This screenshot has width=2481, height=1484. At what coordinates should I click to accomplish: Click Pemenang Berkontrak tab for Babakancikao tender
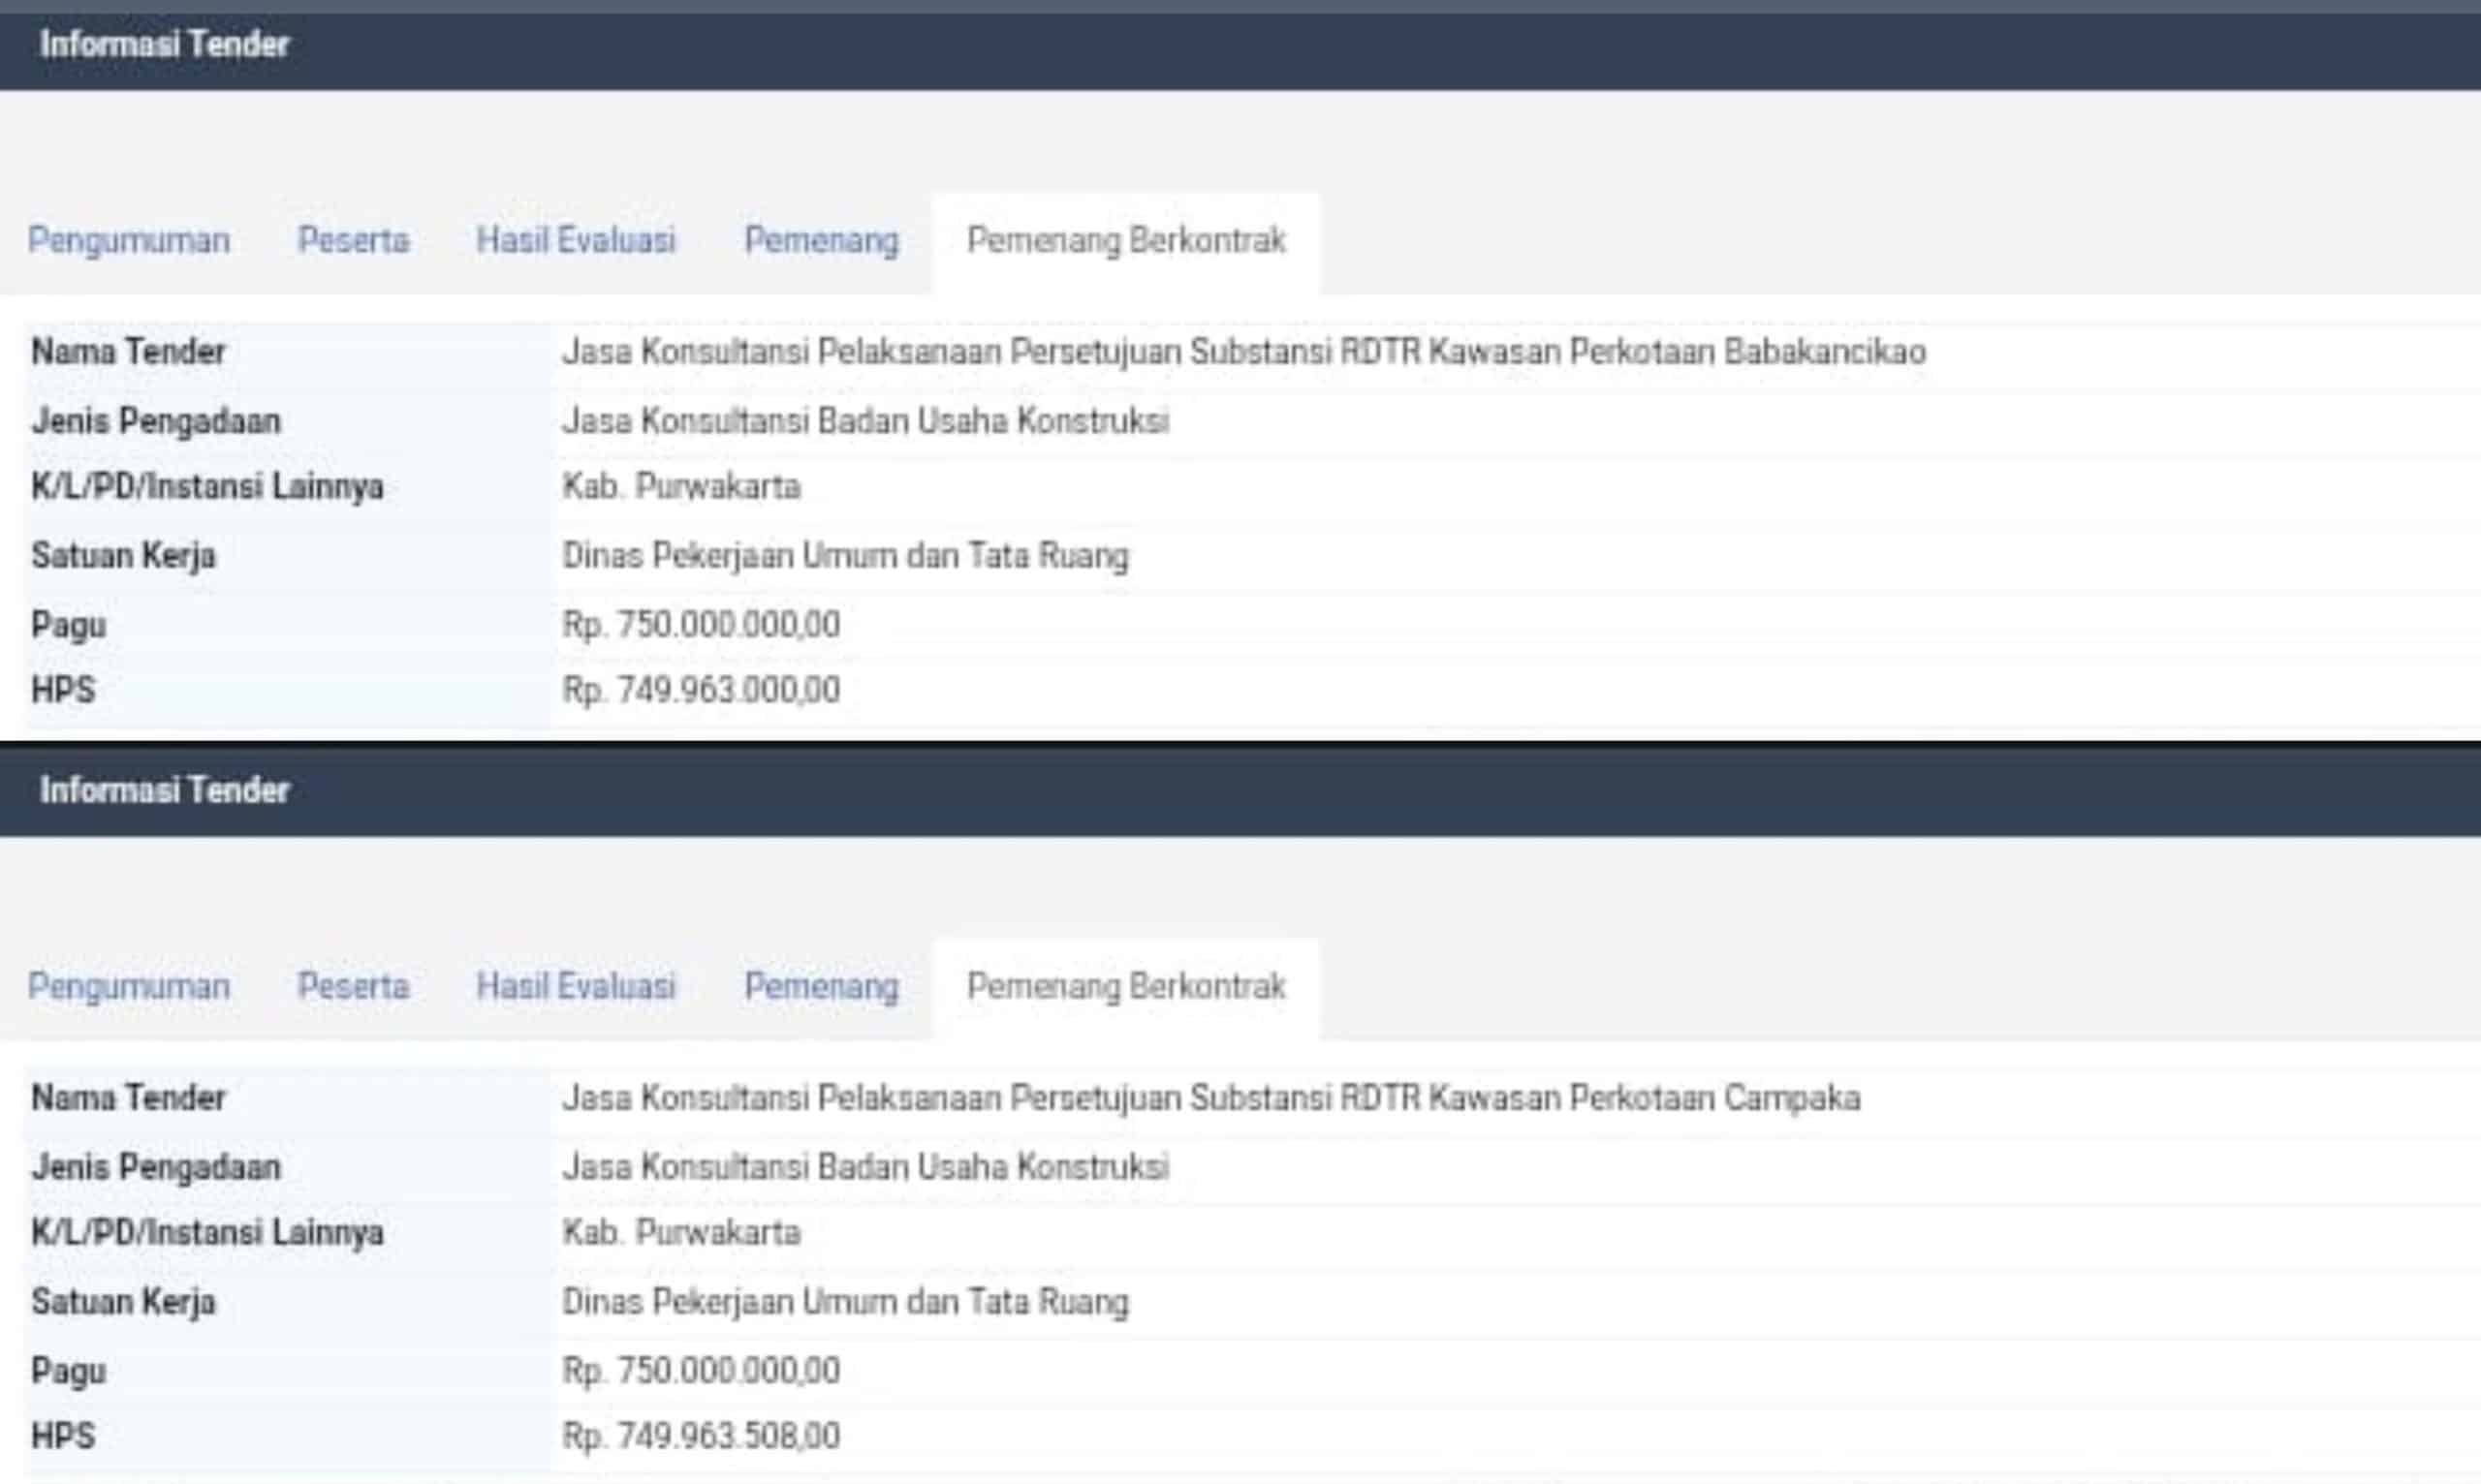(x=1125, y=240)
